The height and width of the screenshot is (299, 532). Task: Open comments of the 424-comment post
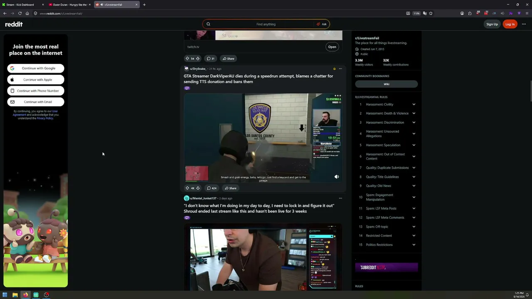point(212,188)
